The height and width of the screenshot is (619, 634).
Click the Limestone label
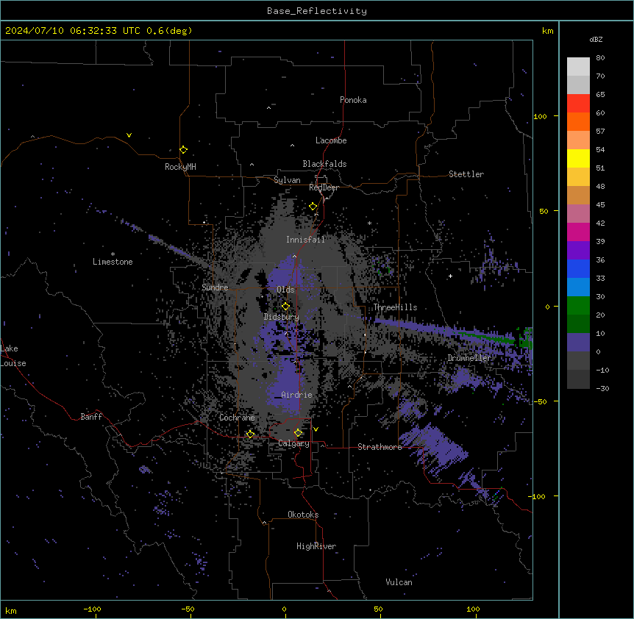point(113,262)
